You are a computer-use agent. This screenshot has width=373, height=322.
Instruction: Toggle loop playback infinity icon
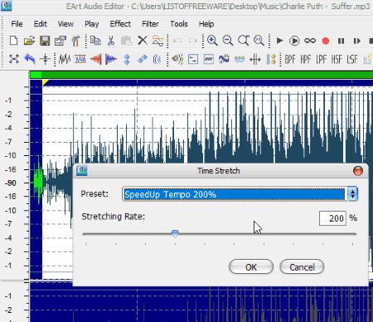point(310,41)
